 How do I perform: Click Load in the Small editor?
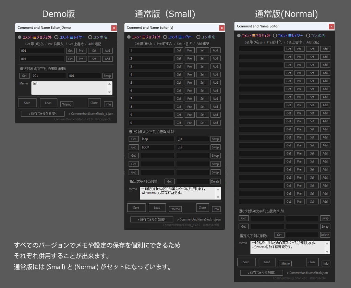tap(157, 208)
